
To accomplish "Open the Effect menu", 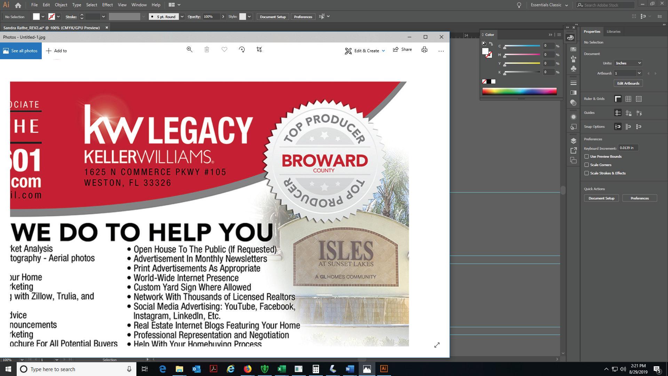I will pyautogui.click(x=107, y=5).
